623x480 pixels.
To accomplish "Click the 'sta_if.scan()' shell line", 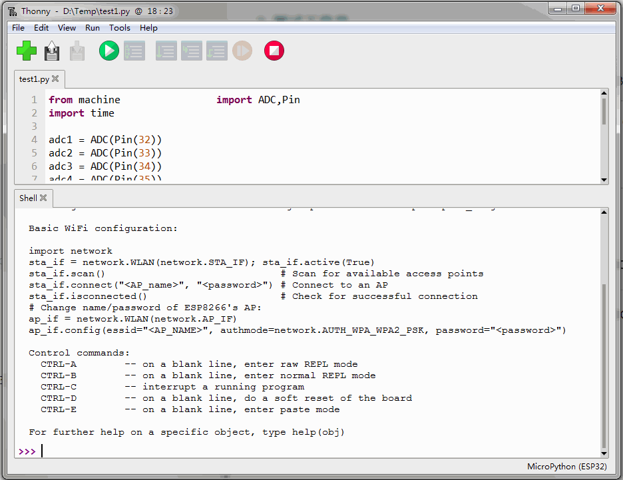I will [67, 274].
